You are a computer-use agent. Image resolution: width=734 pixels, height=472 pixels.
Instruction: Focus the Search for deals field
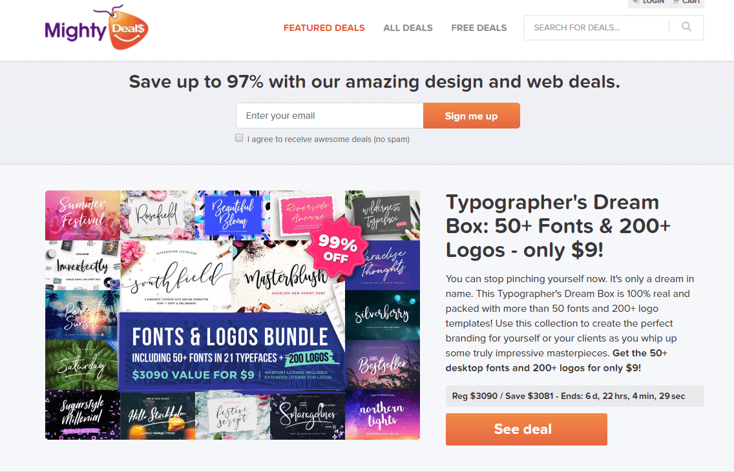coord(596,28)
